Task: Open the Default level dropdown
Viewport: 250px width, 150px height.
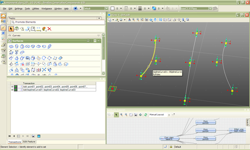Action: pyautogui.click(x=107, y=9)
